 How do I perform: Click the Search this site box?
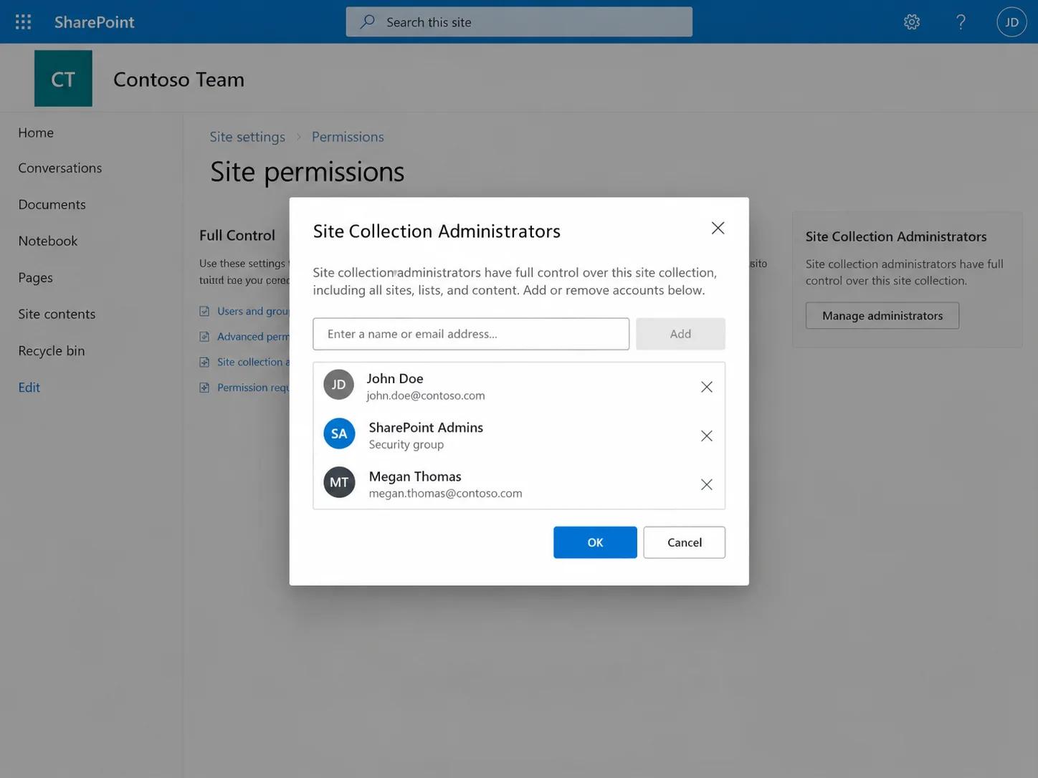(519, 21)
